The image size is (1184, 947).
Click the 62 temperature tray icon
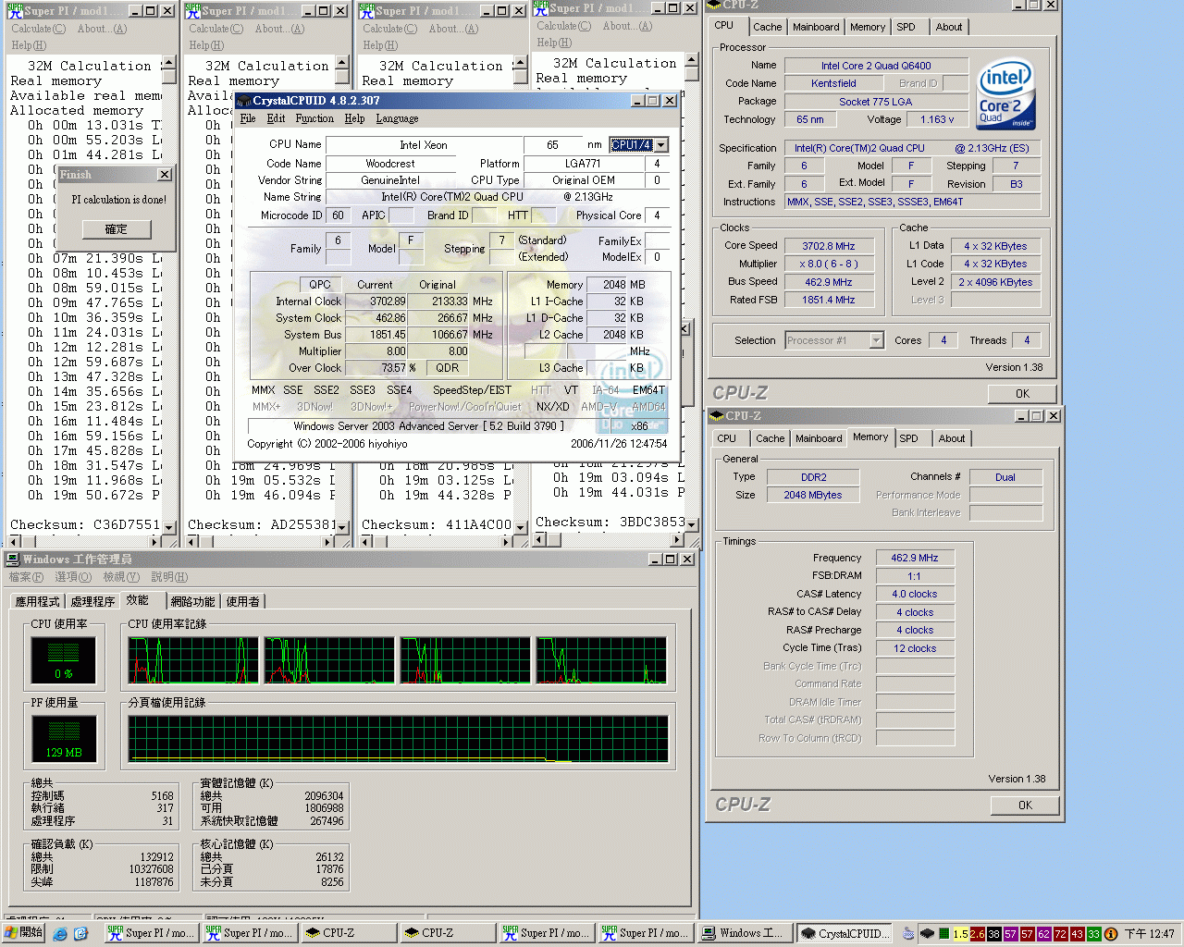point(1043,934)
